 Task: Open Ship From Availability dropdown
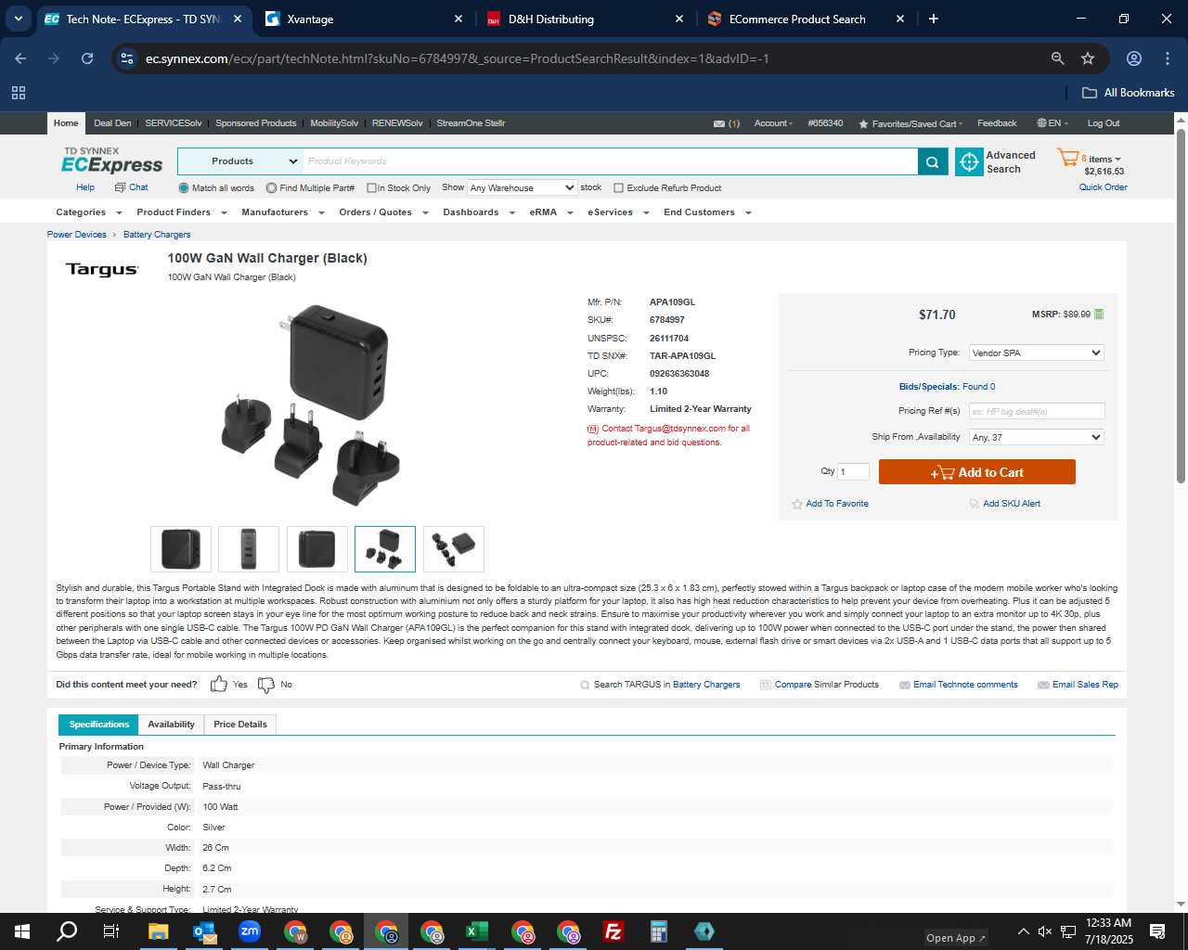[1036, 437]
